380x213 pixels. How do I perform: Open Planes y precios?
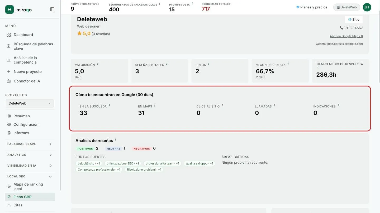point(312,7)
